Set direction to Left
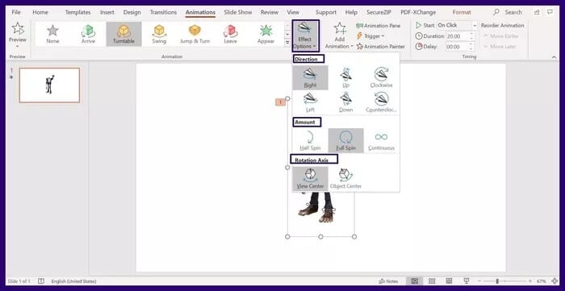Viewport: 565px width, 291px height. [310, 102]
